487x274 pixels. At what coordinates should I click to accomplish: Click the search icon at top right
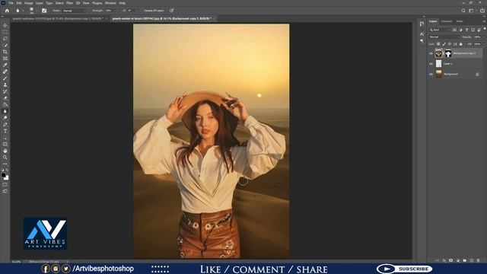tap(463, 11)
